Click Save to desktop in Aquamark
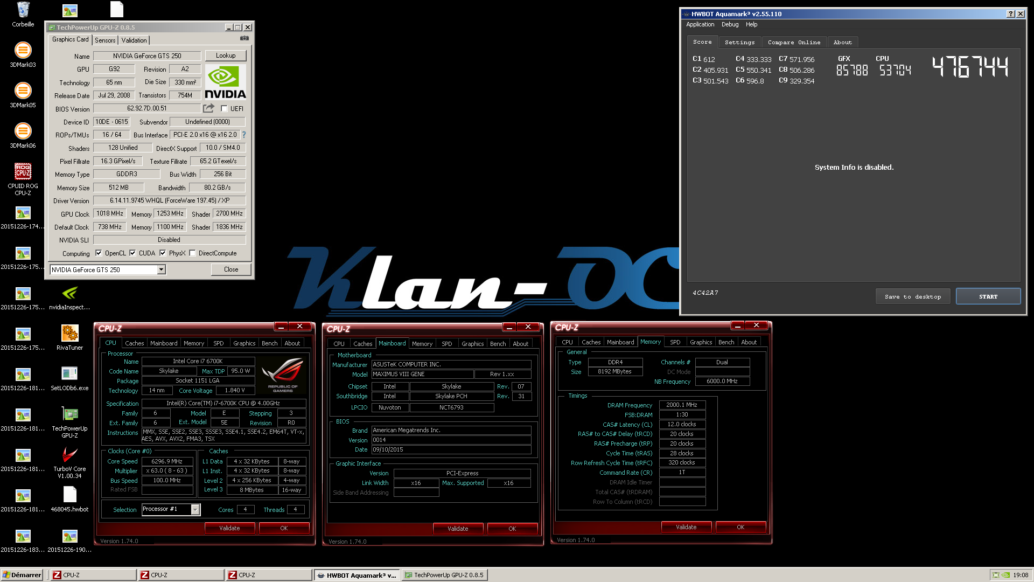The width and height of the screenshot is (1034, 582). [913, 296]
